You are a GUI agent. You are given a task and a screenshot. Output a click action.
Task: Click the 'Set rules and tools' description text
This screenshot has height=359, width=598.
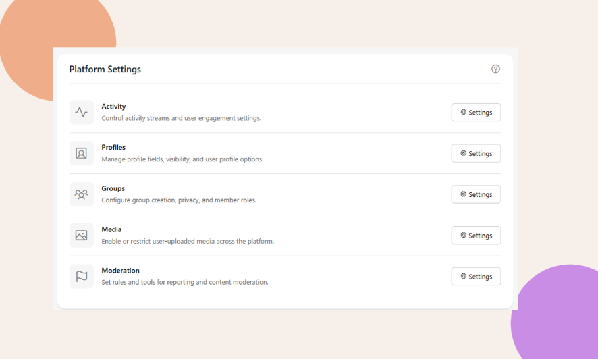[x=184, y=283]
